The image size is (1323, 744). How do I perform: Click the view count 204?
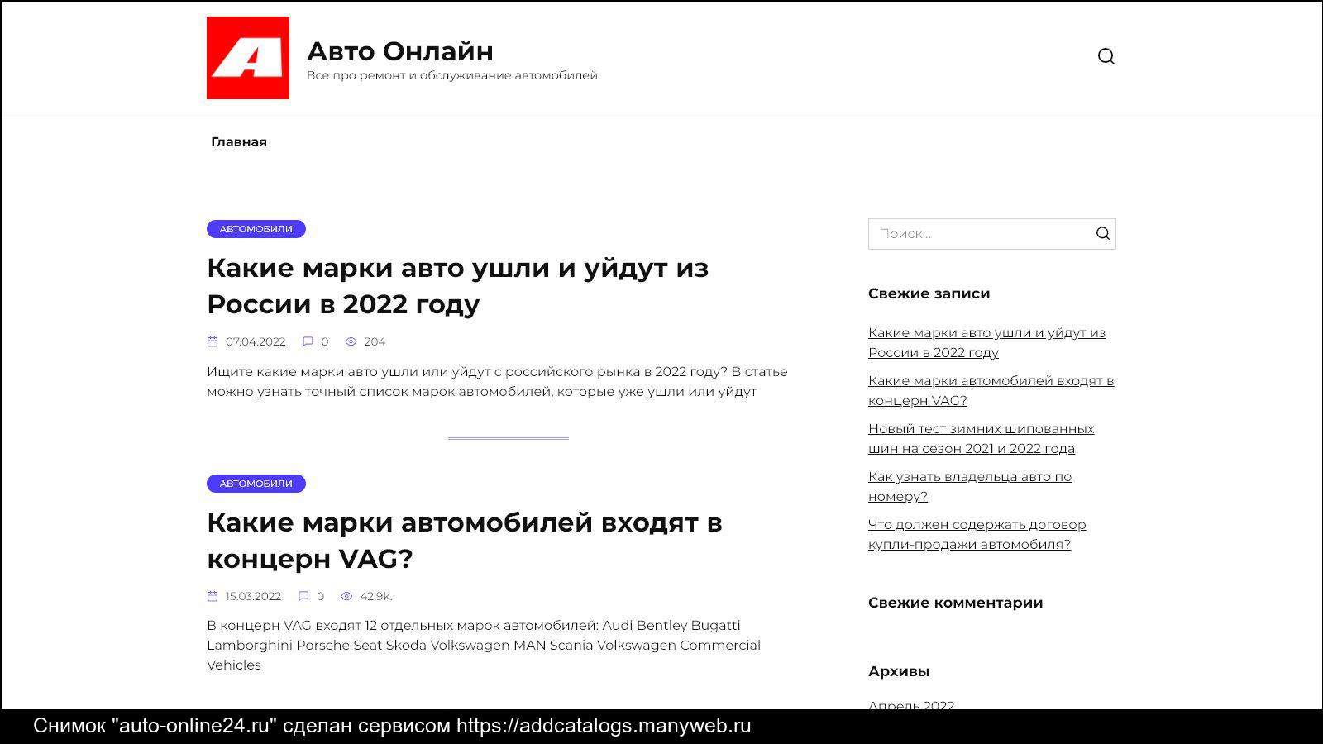(375, 341)
